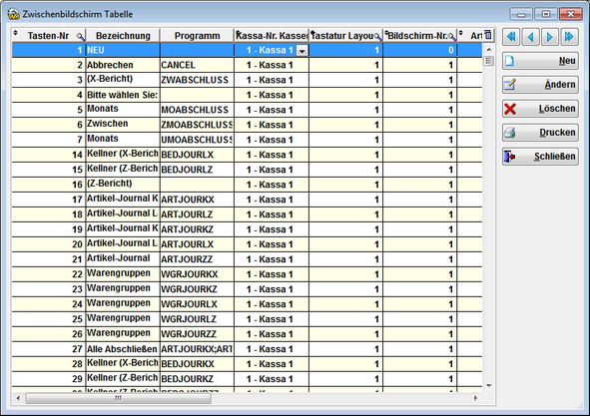Select the WGRJOURKX cell

(x=197, y=274)
